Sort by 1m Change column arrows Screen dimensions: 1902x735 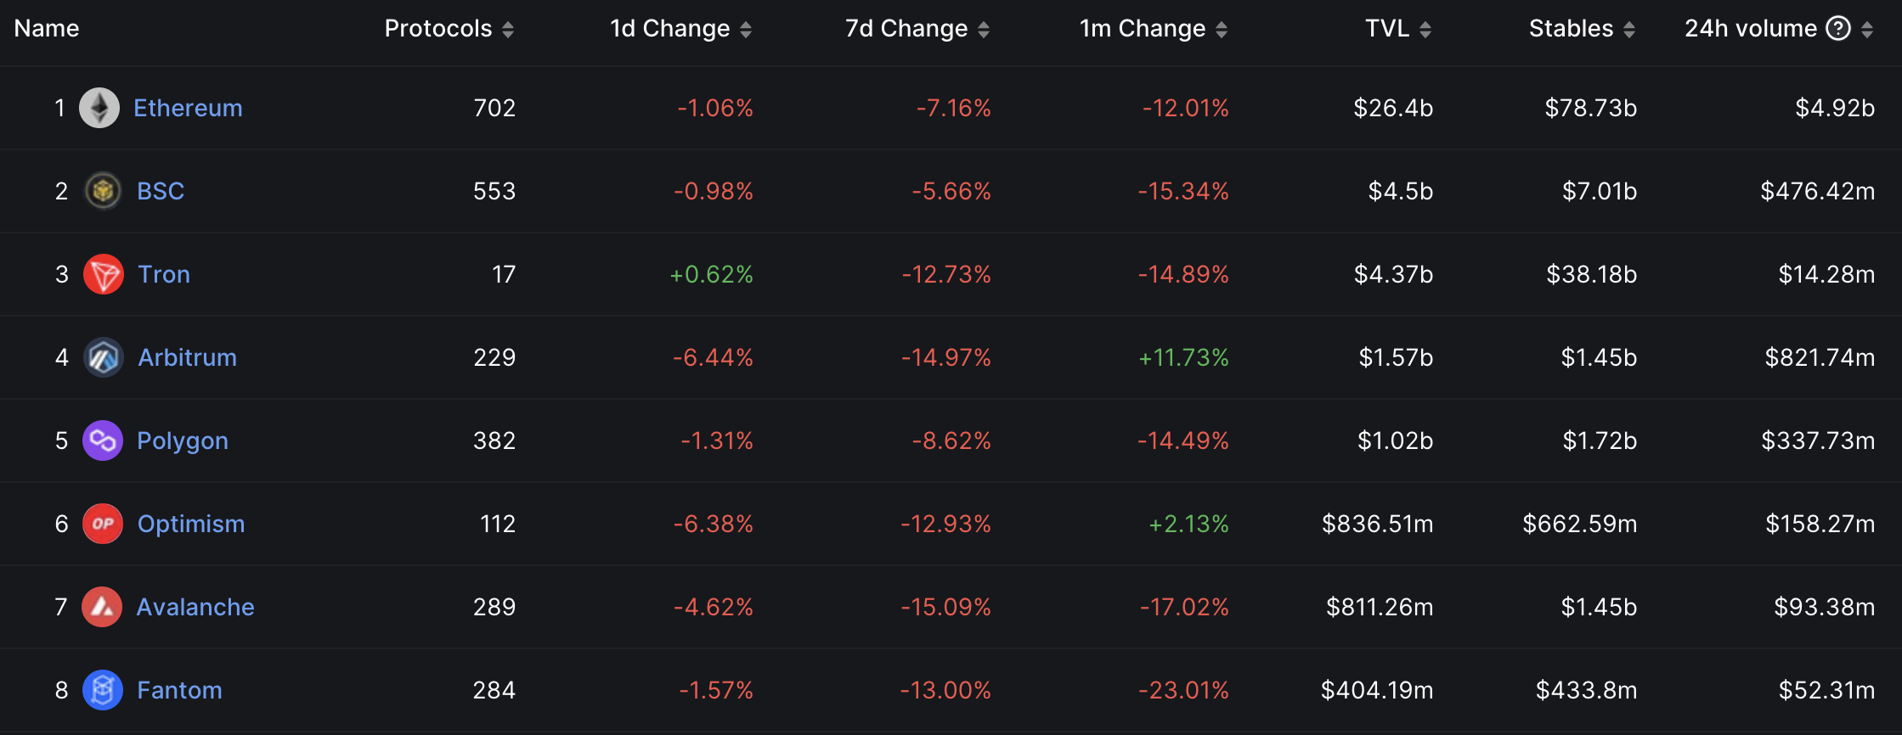pyautogui.click(x=1222, y=30)
